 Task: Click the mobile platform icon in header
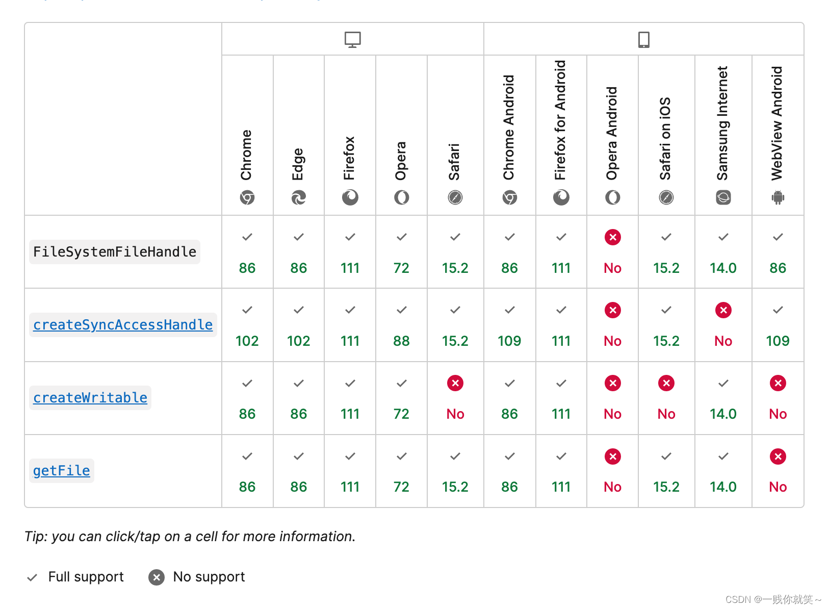tap(644, 39)
